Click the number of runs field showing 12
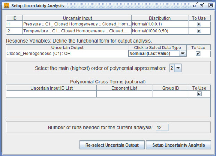This screenshot has width=216, height=156. (x=162, y=127)
